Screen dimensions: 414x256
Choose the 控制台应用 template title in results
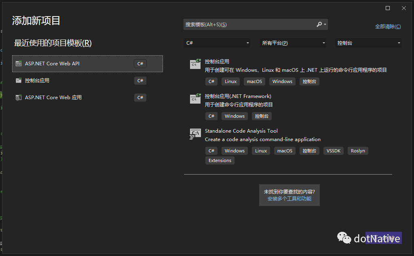217,62
